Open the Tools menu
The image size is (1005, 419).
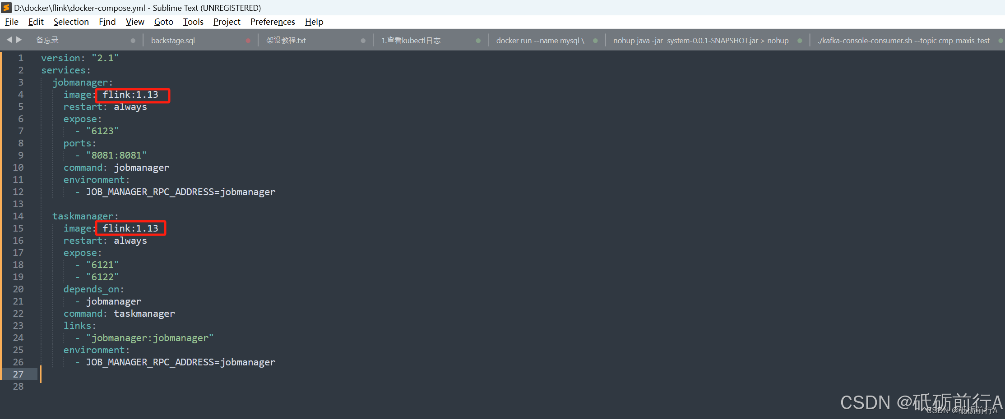click(193, 22)
